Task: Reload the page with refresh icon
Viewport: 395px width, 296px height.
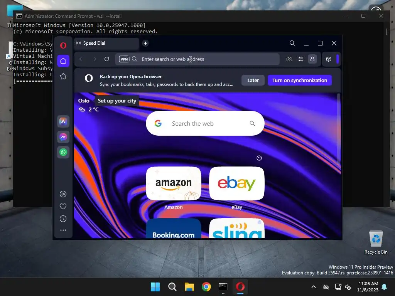Action: [x=107, y=59]
